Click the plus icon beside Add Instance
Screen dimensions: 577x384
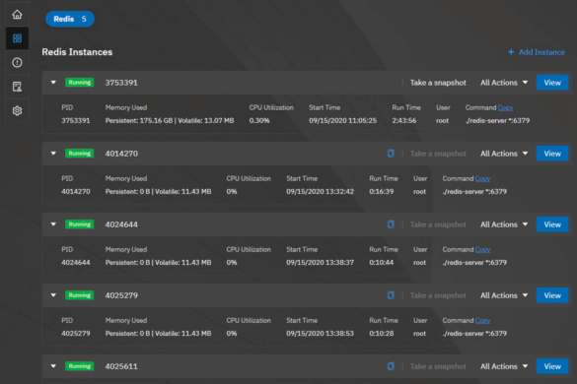click(x=511, y=52)
